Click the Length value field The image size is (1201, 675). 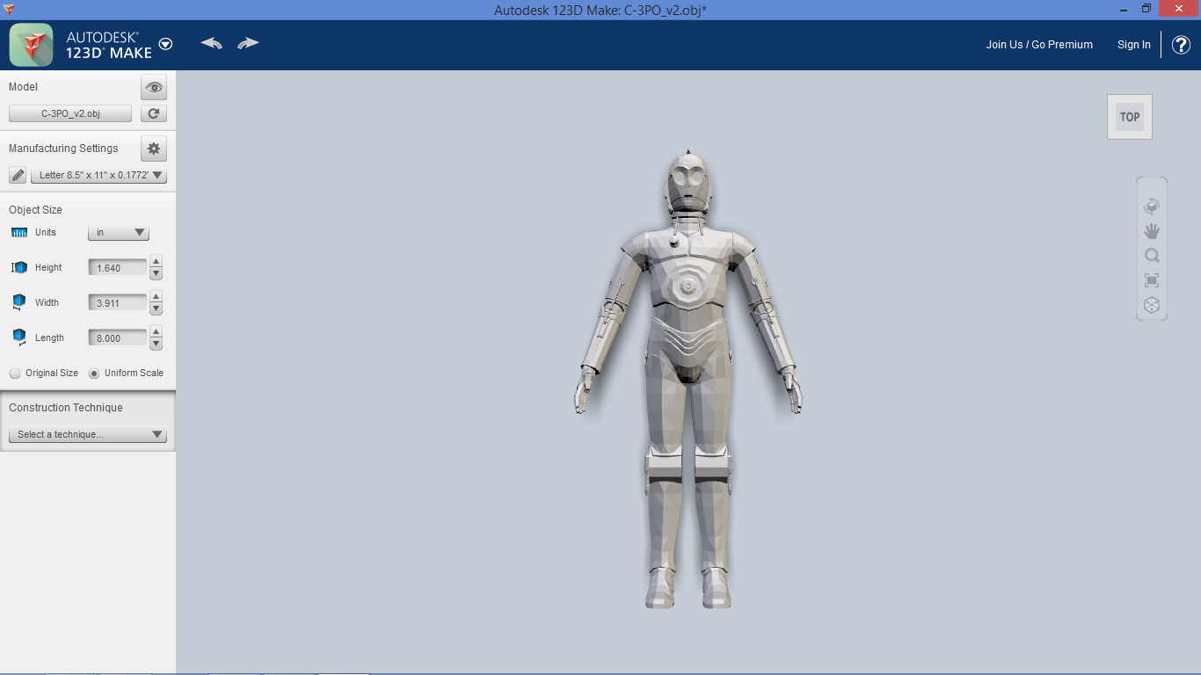(x=118, y=337)
